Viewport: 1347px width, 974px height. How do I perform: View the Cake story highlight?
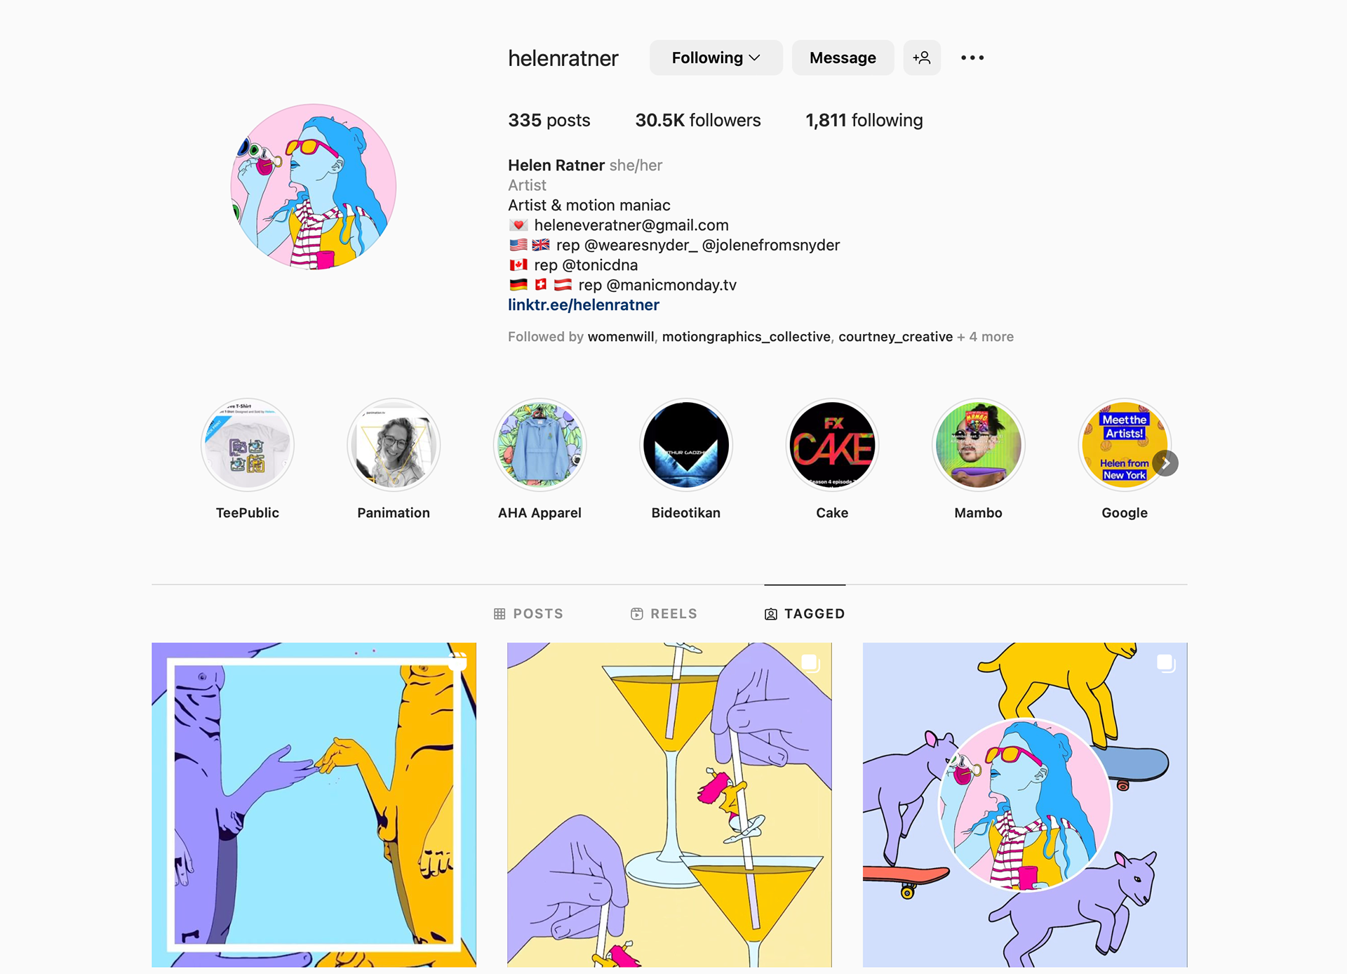[832, 445]
